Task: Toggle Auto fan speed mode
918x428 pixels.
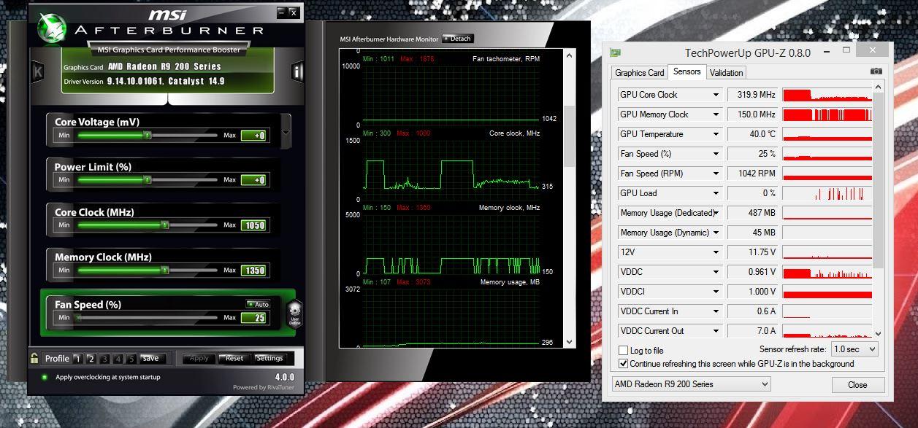Action: point(259,304)
